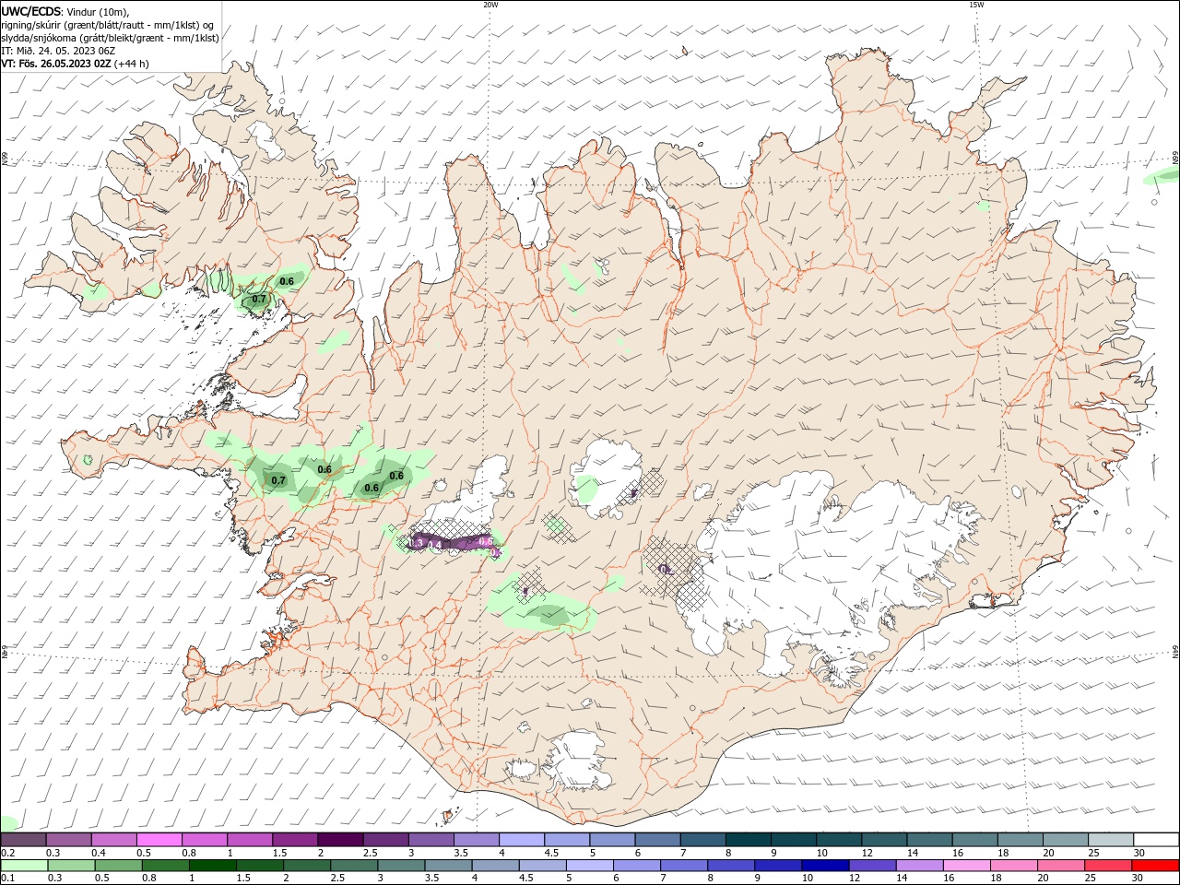This screenshot has height=885, width=1180.
Task: Click the forecast valid time 'VT: Fös. 26.05.2023 02Z'
Action: coord(56,64)
